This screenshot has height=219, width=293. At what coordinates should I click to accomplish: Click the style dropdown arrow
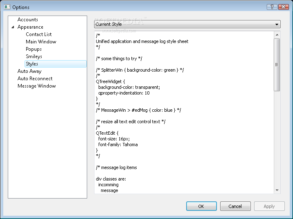(277, 24)
